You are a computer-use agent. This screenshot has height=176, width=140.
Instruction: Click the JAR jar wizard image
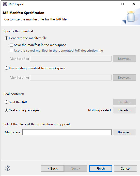point(131,17)
